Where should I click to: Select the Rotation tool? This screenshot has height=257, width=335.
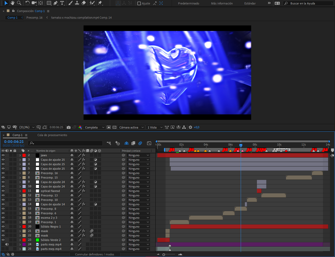28,3
